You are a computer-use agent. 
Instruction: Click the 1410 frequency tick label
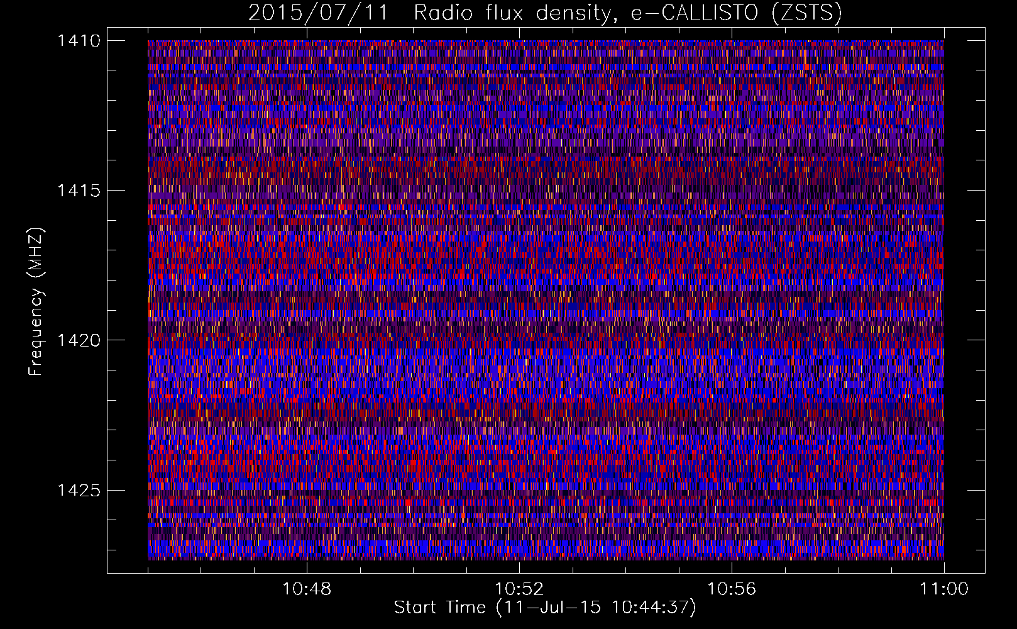point(79,41)
